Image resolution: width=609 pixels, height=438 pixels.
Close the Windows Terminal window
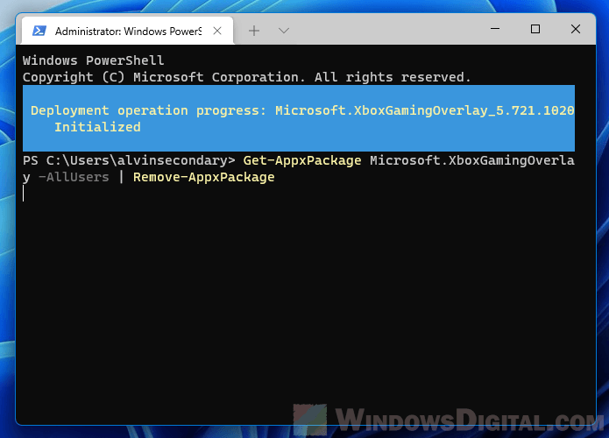click(x=575, y=29)
